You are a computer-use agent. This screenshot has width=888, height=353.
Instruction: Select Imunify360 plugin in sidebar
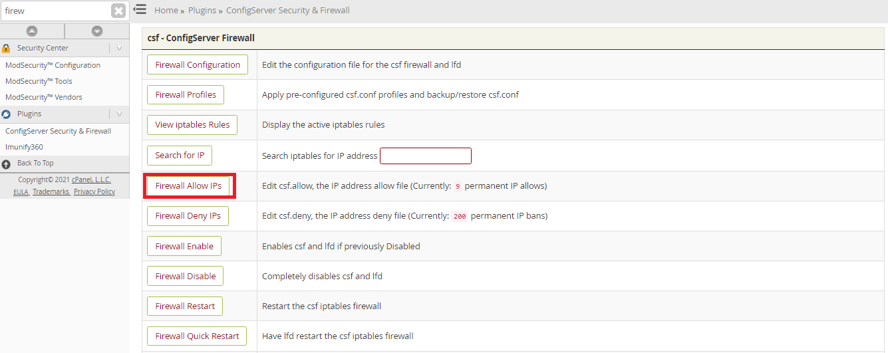click(24, 147)
